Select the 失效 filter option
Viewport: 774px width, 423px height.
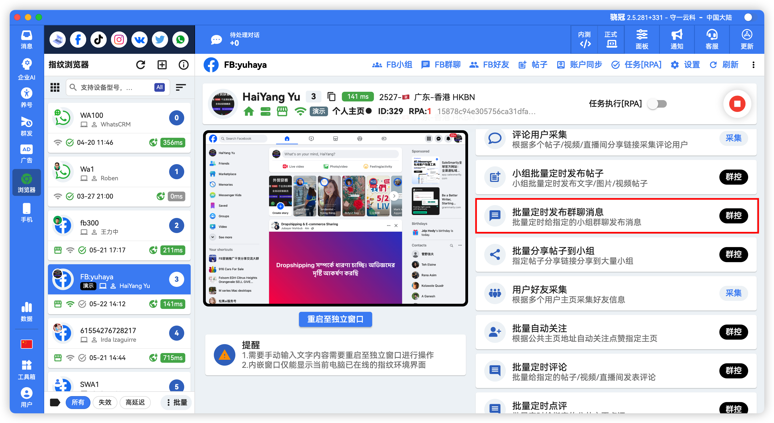[x=105, y=402]
